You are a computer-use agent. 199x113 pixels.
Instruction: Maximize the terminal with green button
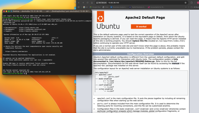point(9,11)
